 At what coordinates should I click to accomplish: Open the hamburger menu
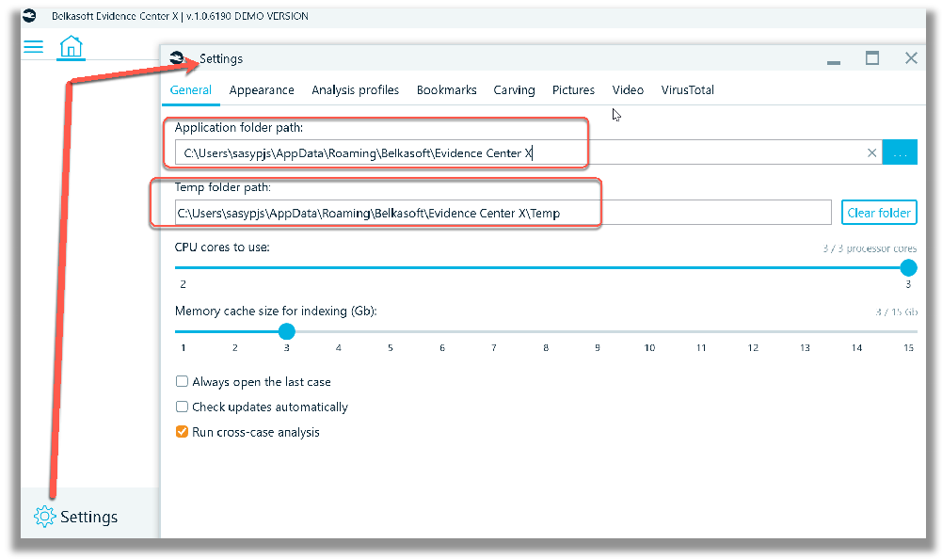pyautogui.click(x=34, y=46)
